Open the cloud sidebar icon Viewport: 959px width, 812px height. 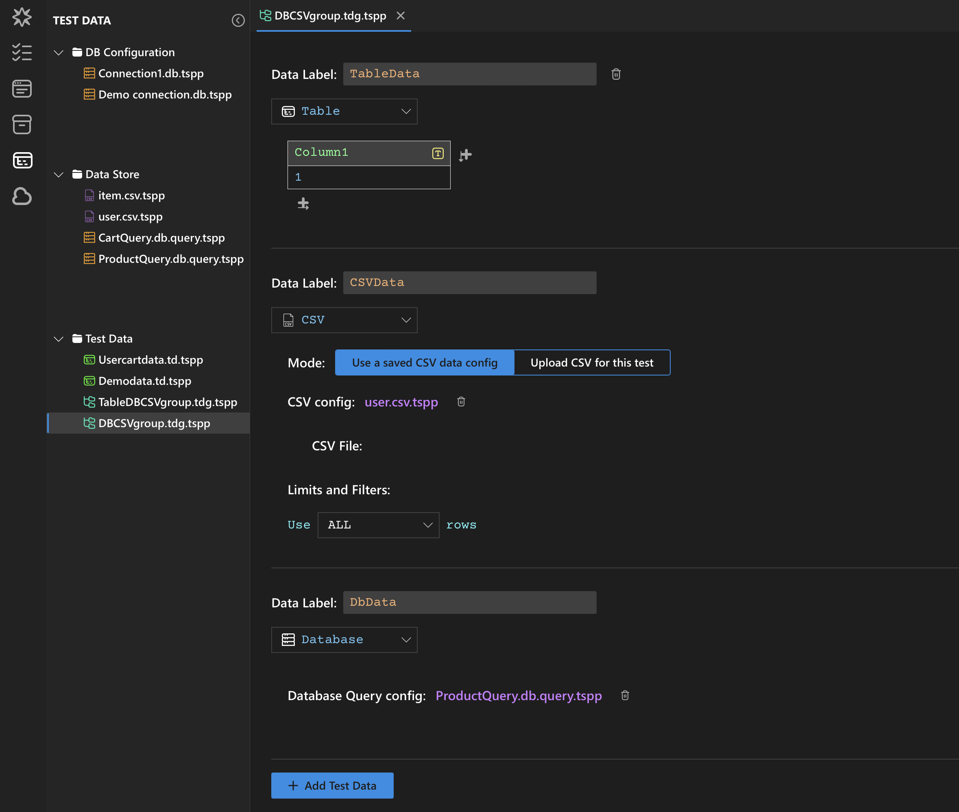coord(22,196)
